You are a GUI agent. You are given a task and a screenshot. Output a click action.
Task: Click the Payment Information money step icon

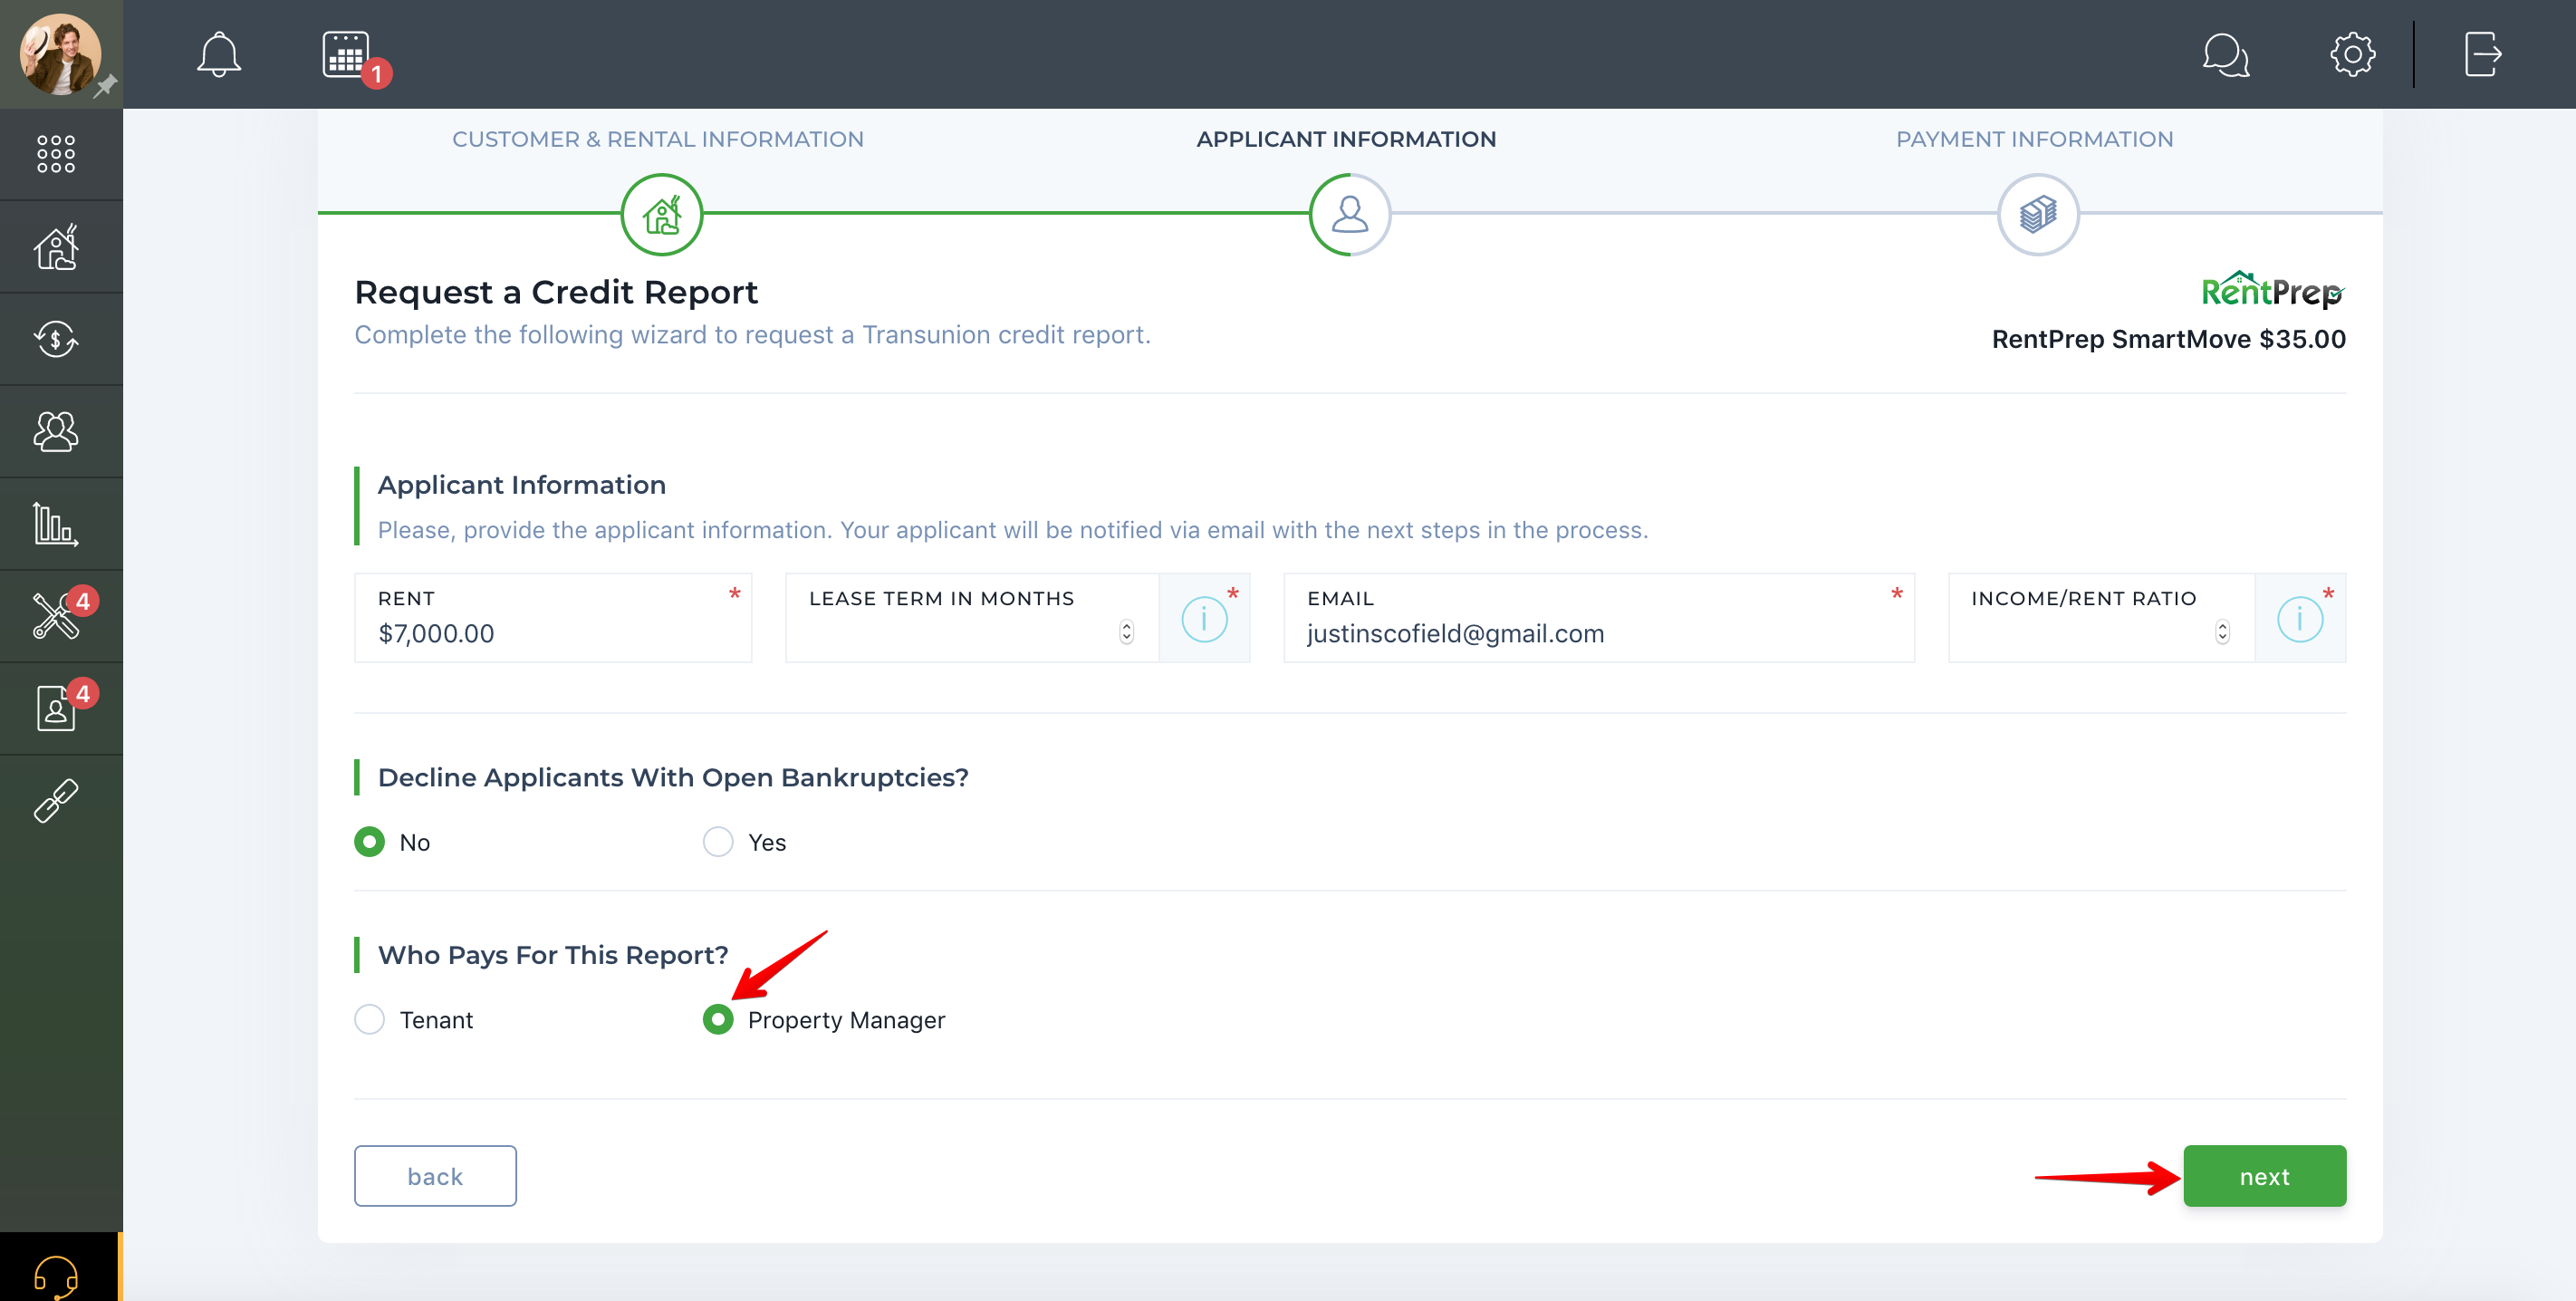[2037, 214]
